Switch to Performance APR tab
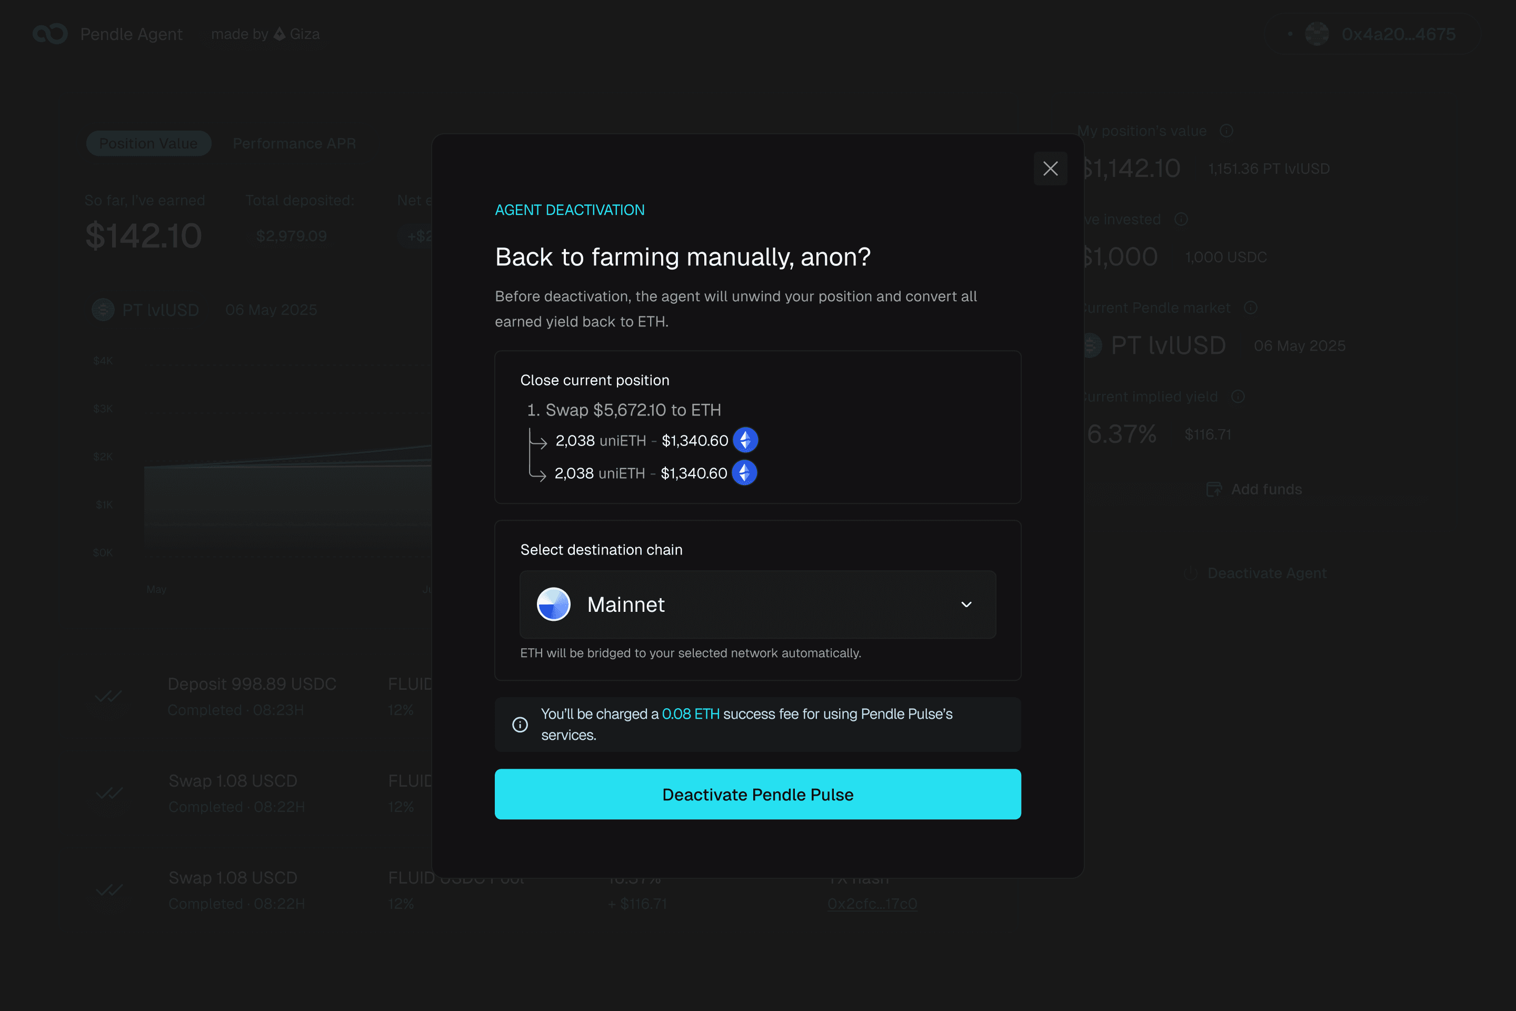 pyautogui.click(x=294, y=143)
